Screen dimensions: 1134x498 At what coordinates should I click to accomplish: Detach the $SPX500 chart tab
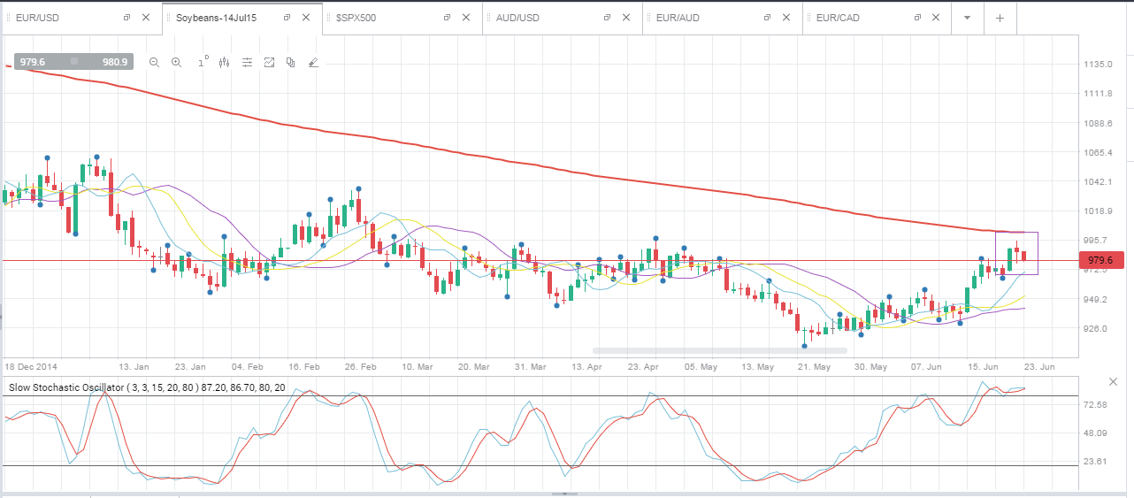pos(447,18)
